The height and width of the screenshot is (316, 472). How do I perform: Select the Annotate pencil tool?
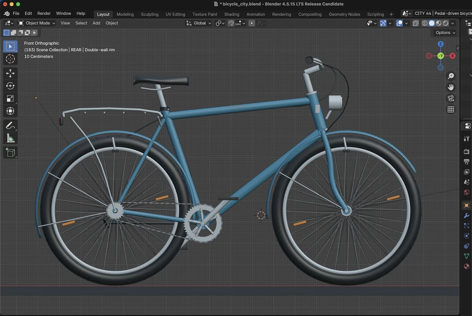[x=10, y=125]
